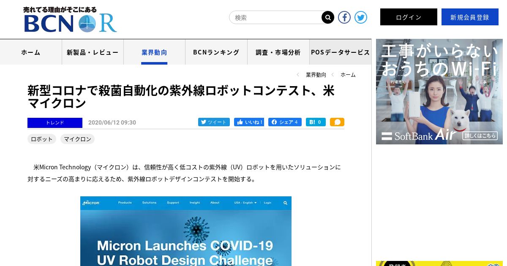Select the マイクロン tag
The image size is (507, 266).
click(77, 139)
